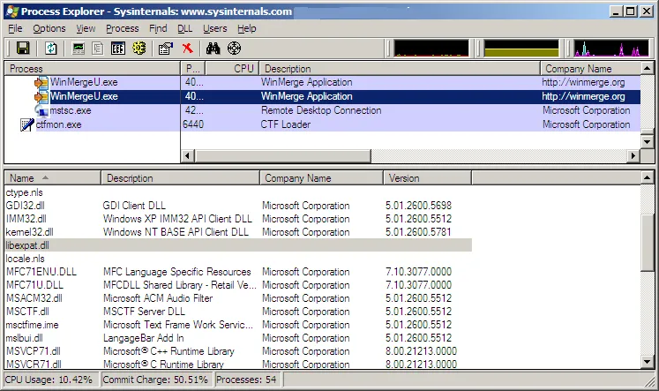This screenshot has height=391, width=659.
Task: Open the View menu
Action: [86, 28]
